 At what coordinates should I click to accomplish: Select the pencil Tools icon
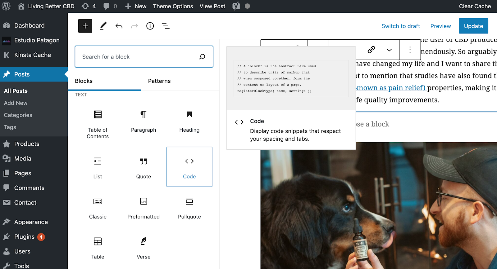coord(103,26)
